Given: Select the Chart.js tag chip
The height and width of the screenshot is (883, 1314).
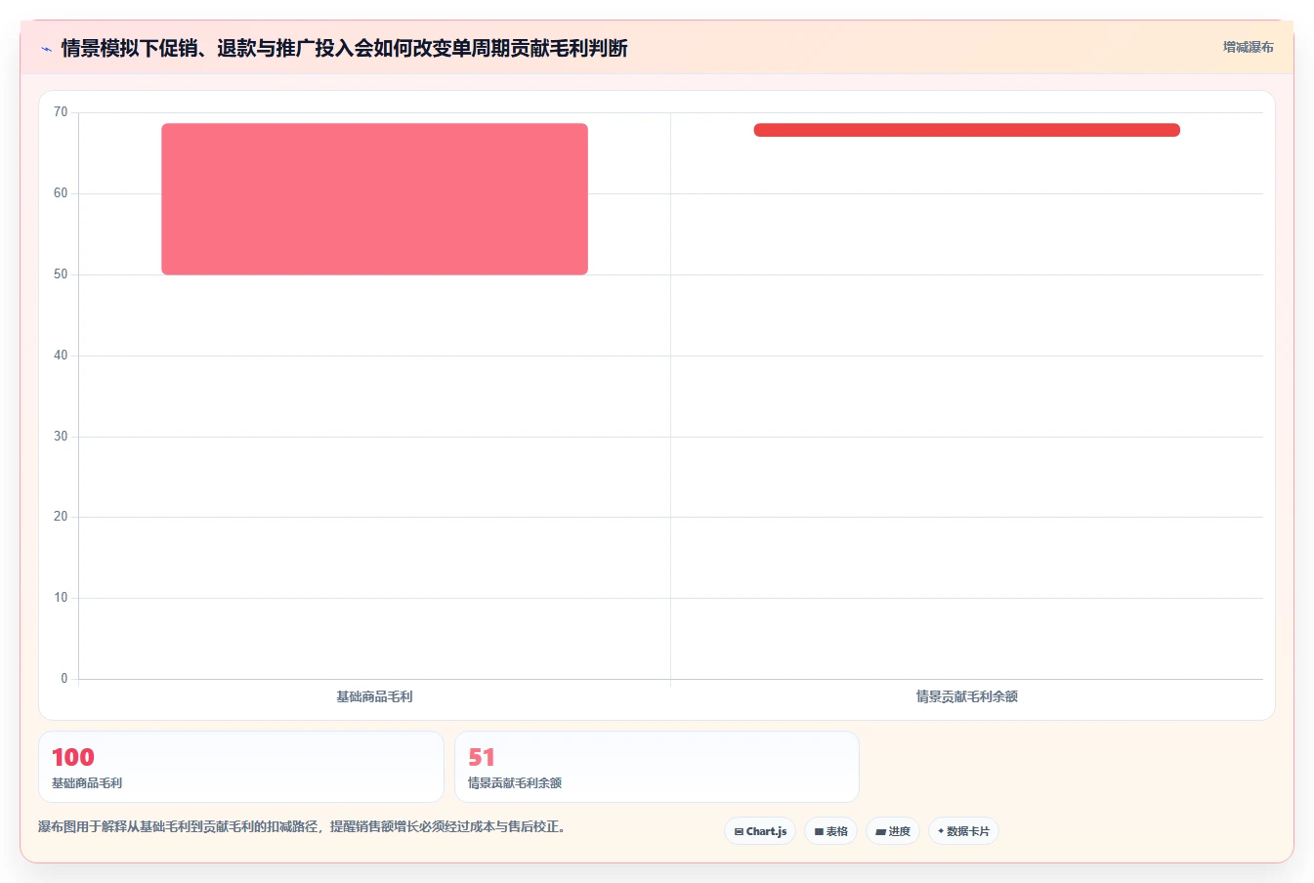Looking at the screenshot, I should pos(760,831).
